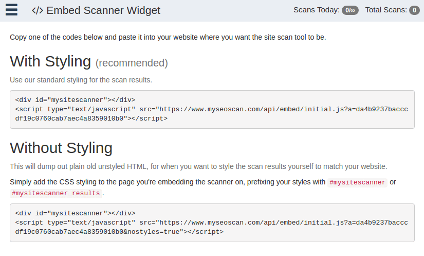Click the Total Scans label
424x256 pixels.
tap(385, 10)
